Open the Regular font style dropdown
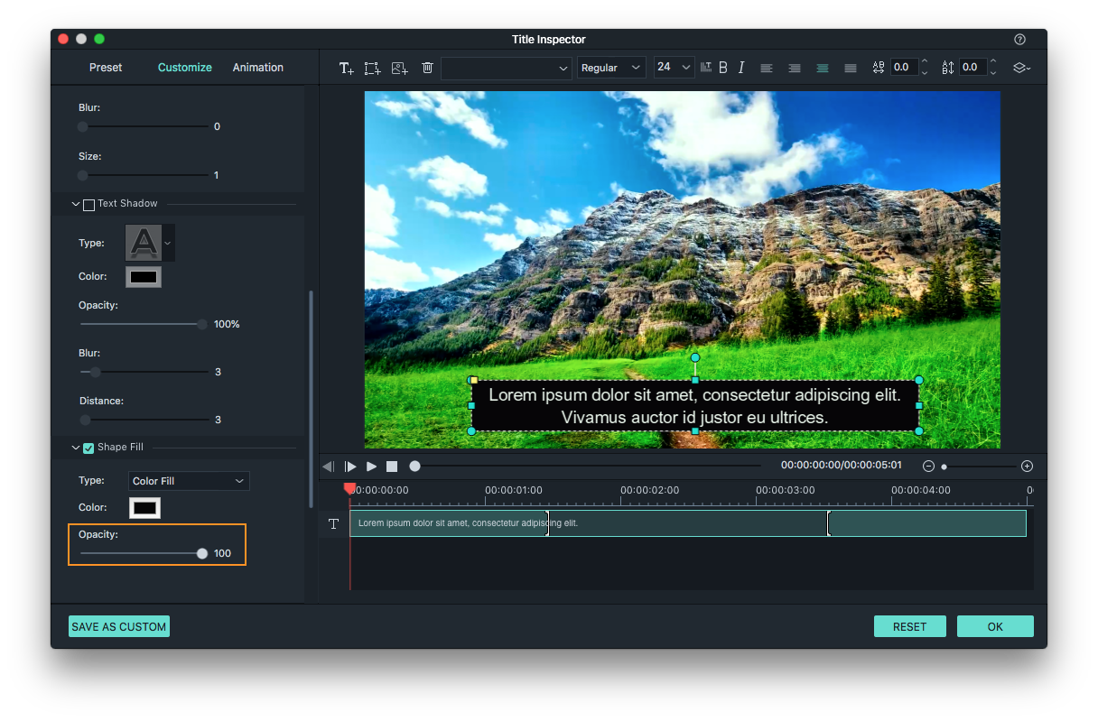 [x=611, y=68]
